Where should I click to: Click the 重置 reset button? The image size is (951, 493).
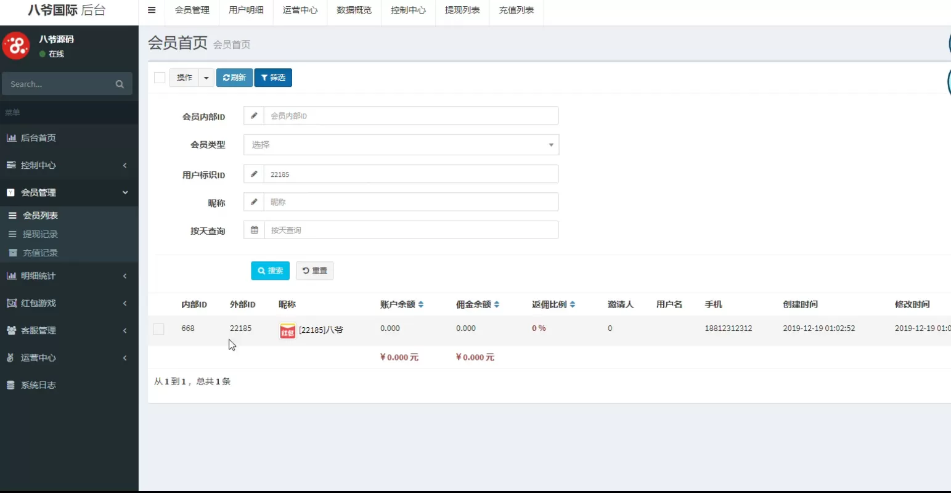click(x=315, y=271)
